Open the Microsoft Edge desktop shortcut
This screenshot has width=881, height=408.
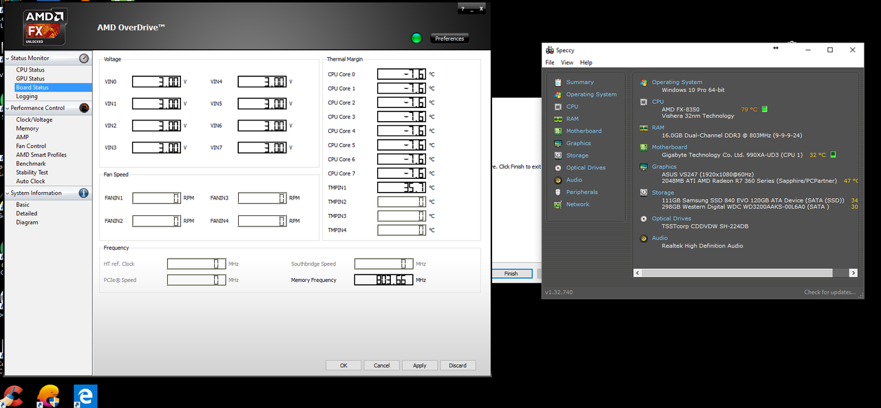click(x=85, y=396)
